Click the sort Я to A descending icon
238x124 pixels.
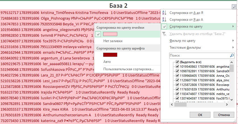click(x=164, y=20)
